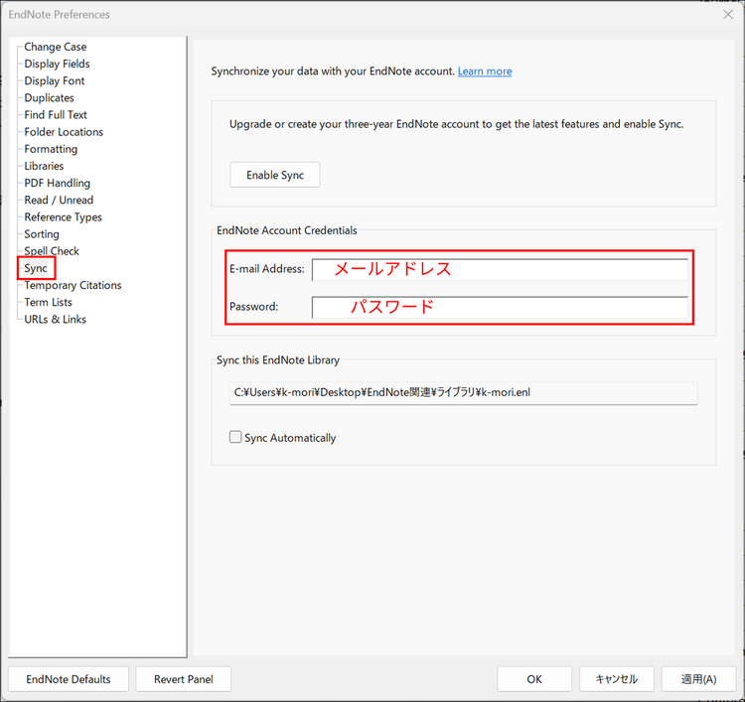Click the 適用(A) Apply button
Image resolution: width=745 pixels, height=702 pixels.
coord(698,679)
